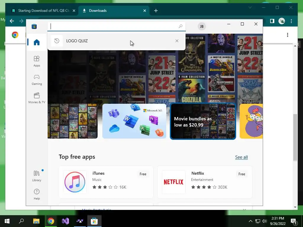Image resolution: width=303 pixels, height=227 pixels.
Task: Go to the Gaming section
Action: coord(37,80)
